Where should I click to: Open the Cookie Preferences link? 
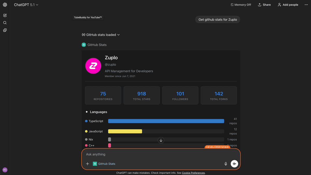193,173
